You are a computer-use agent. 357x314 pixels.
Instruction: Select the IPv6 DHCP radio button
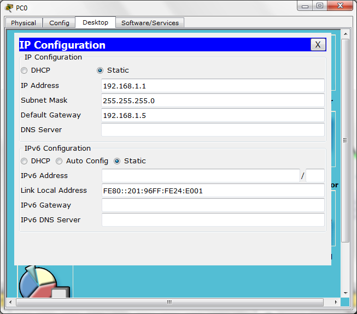(x=24, y=161)
